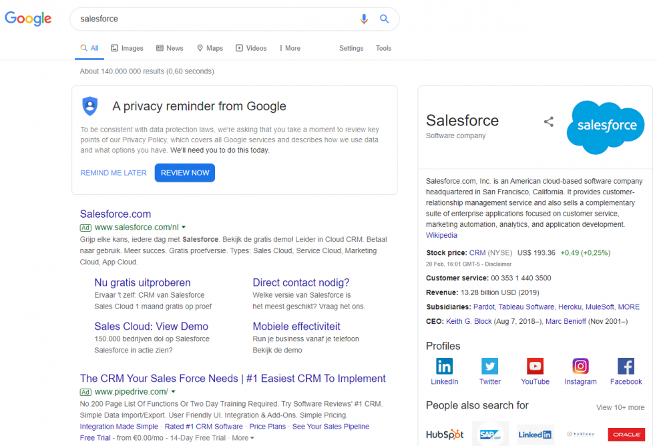Open Salesforce Instagram profile icon

click(x=580, y=366)
